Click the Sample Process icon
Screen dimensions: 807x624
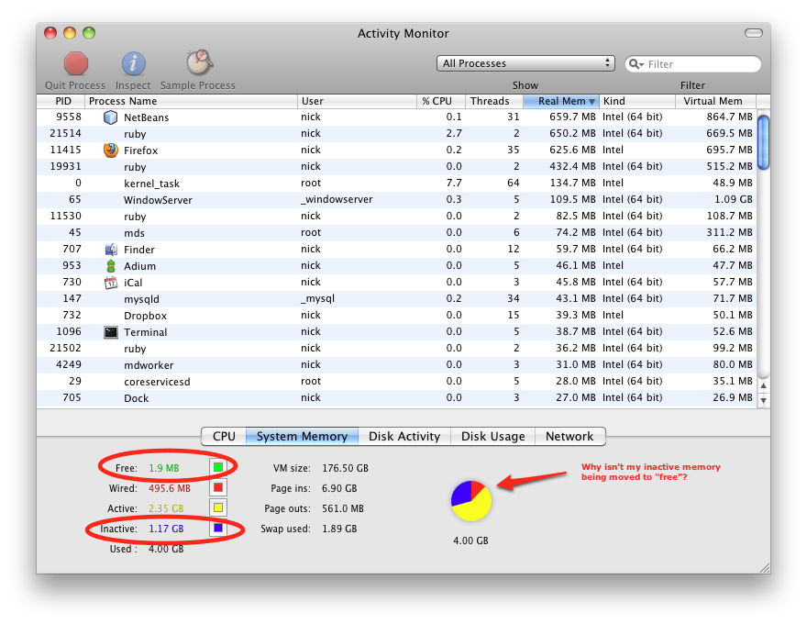pyautogui.click(x=199, y=62)
